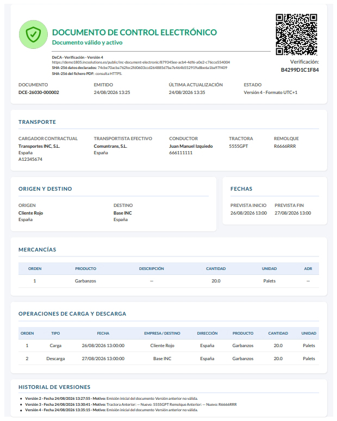This screenshot has height=421, width=337.
Task: Click the Versión 4 history entry
Action: [x=111, y=410]
